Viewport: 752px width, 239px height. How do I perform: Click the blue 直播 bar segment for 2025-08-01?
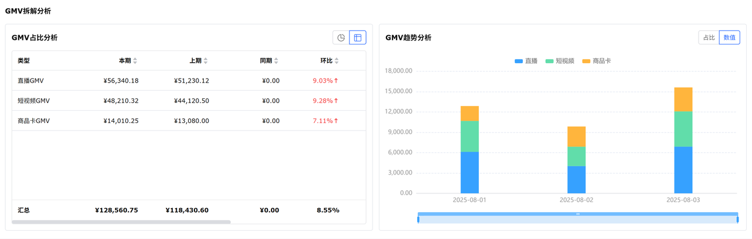[x=469, y=173]
